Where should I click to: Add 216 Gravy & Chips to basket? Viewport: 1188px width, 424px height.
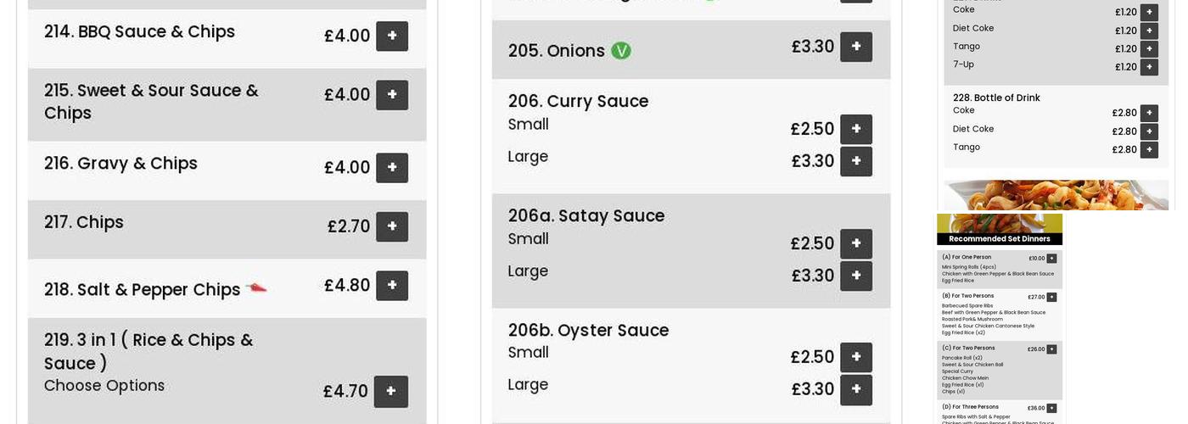pyautogui.click(x=391, y=168)
